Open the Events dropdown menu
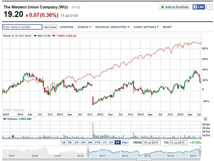214x161 pixels. pos(84,27)
